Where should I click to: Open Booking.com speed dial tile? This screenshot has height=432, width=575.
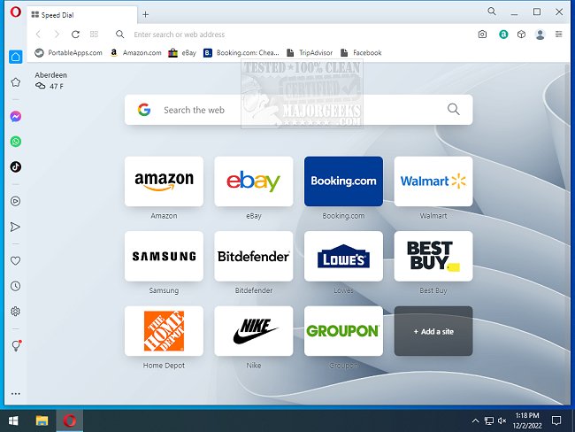coord(343,181)
